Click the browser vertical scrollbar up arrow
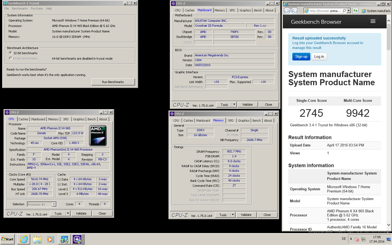The height and width of the screenshot is (245, 392). point(389,21)
